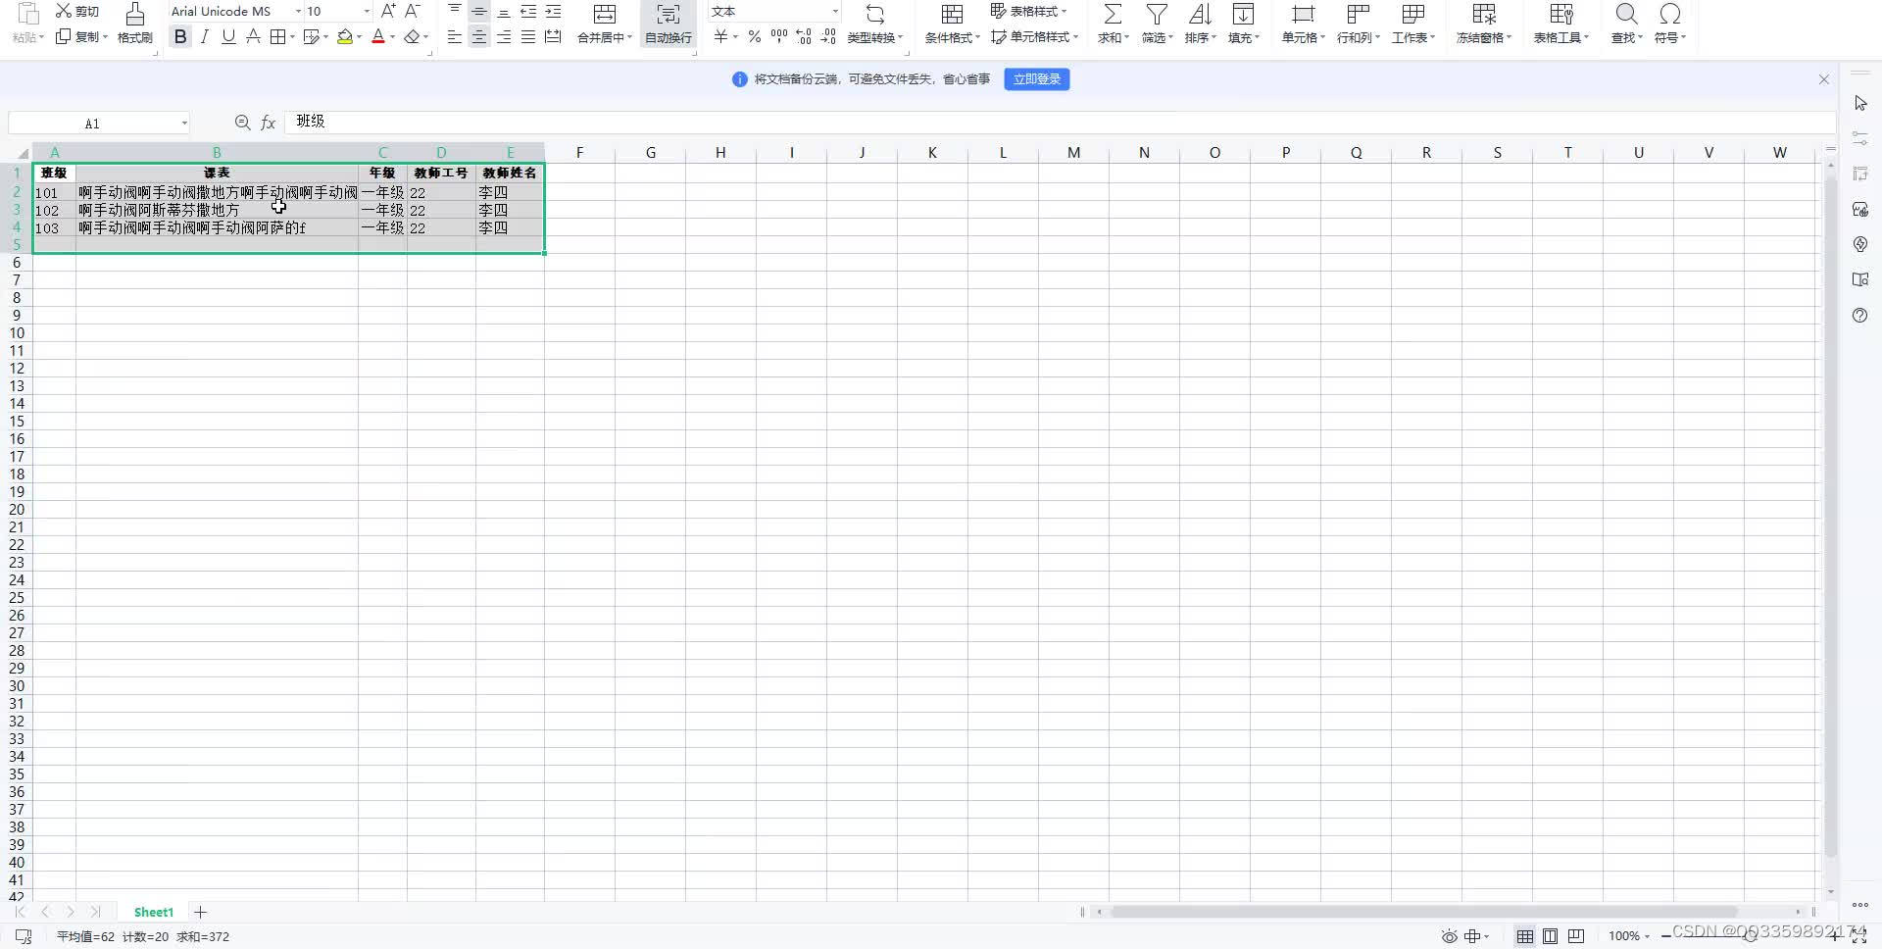Image resolution: width=1882 pixels, height=949 pixels.
Task: Open the 行和列 menu
Action: tap(1358, 24)
